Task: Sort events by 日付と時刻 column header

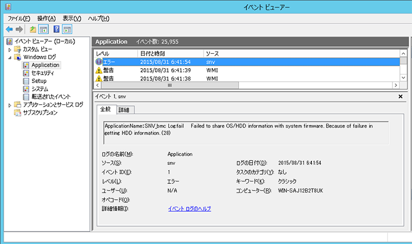Action: point(169,53)
